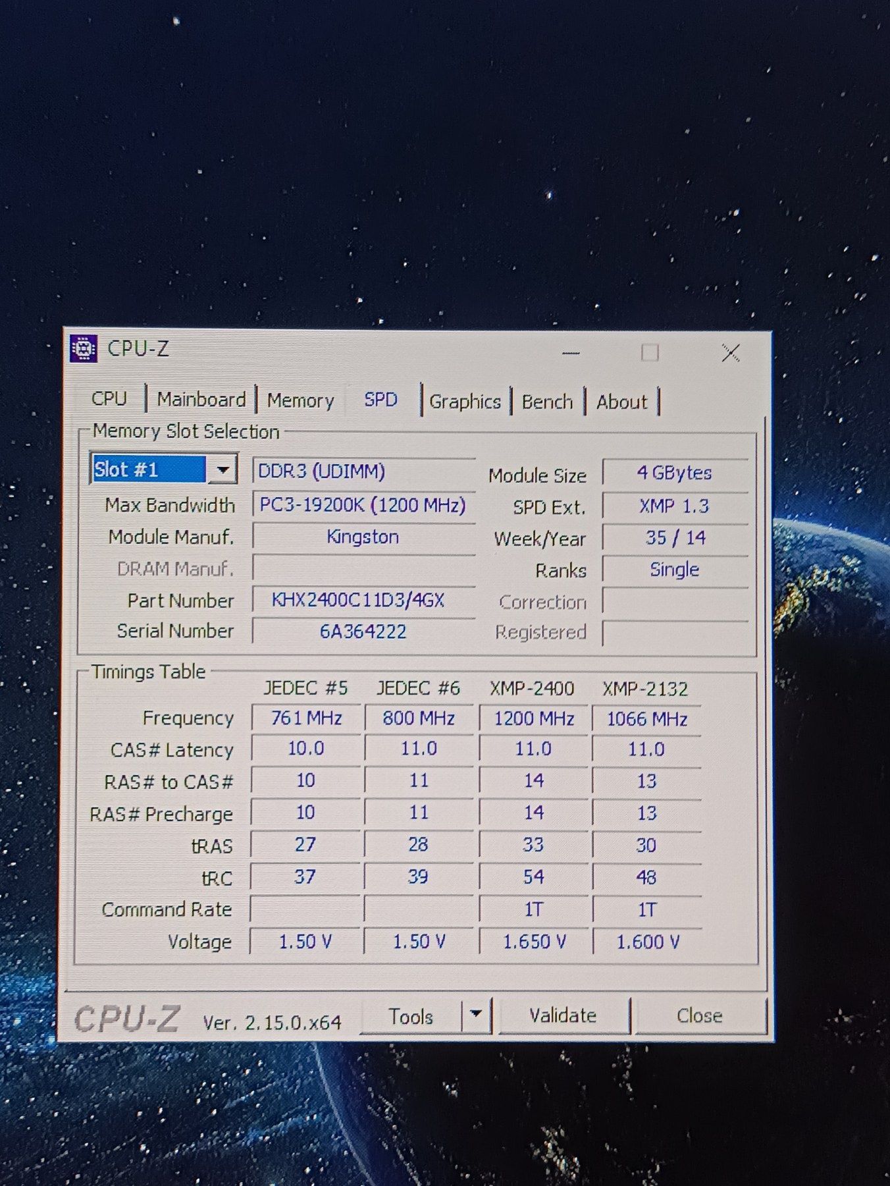Switch to the CPU tab
The image size is (890, 1186).
coord(109,399)
